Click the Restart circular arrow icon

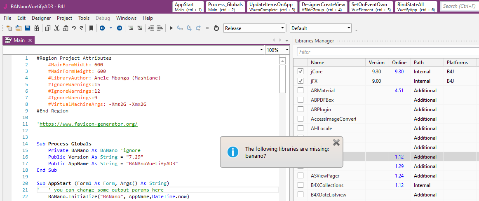216,28
